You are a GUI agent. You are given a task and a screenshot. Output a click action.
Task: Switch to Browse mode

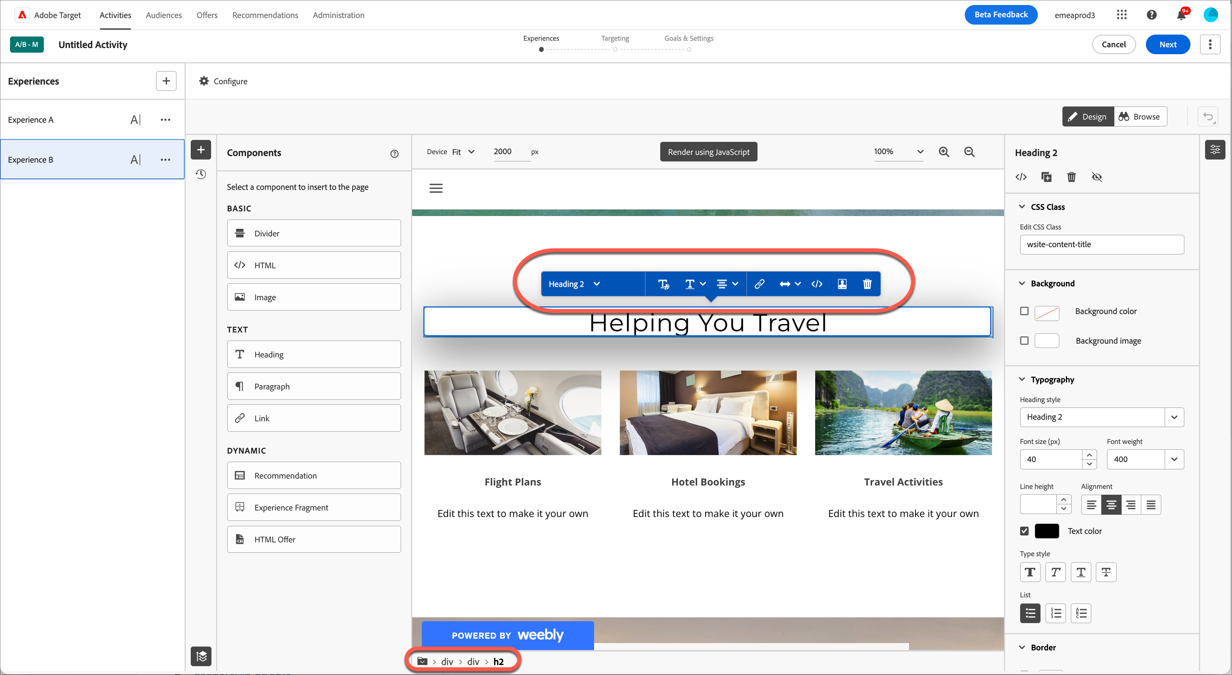(x=1140, y=116)
